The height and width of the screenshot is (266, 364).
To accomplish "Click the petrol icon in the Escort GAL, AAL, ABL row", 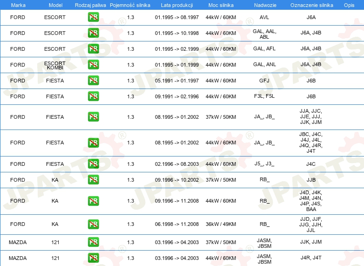I will (x=93, y=33).
